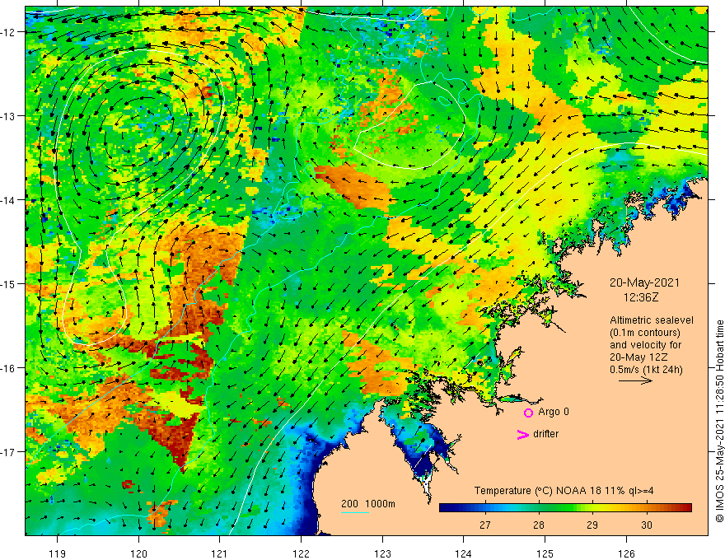This screenshot has width=725, height=560.
Task: Click the temperature color bar near 27
Action: [485, 508]
